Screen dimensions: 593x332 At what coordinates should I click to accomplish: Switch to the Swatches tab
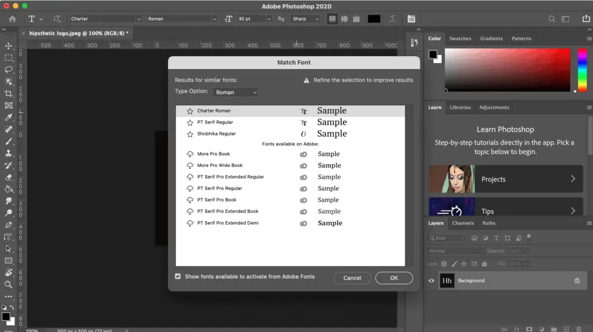coord(460,39)
